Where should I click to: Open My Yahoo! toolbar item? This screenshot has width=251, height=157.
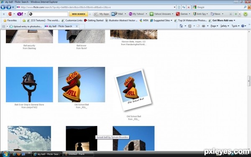coord(136,14)
